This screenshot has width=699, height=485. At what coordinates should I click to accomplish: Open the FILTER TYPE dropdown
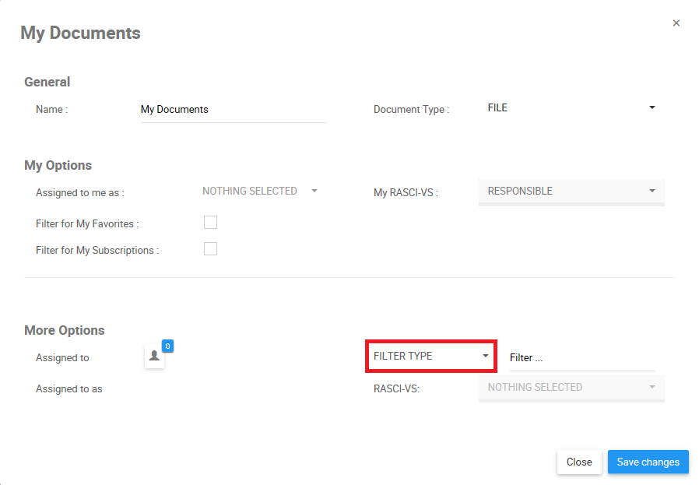click(431, 356)
